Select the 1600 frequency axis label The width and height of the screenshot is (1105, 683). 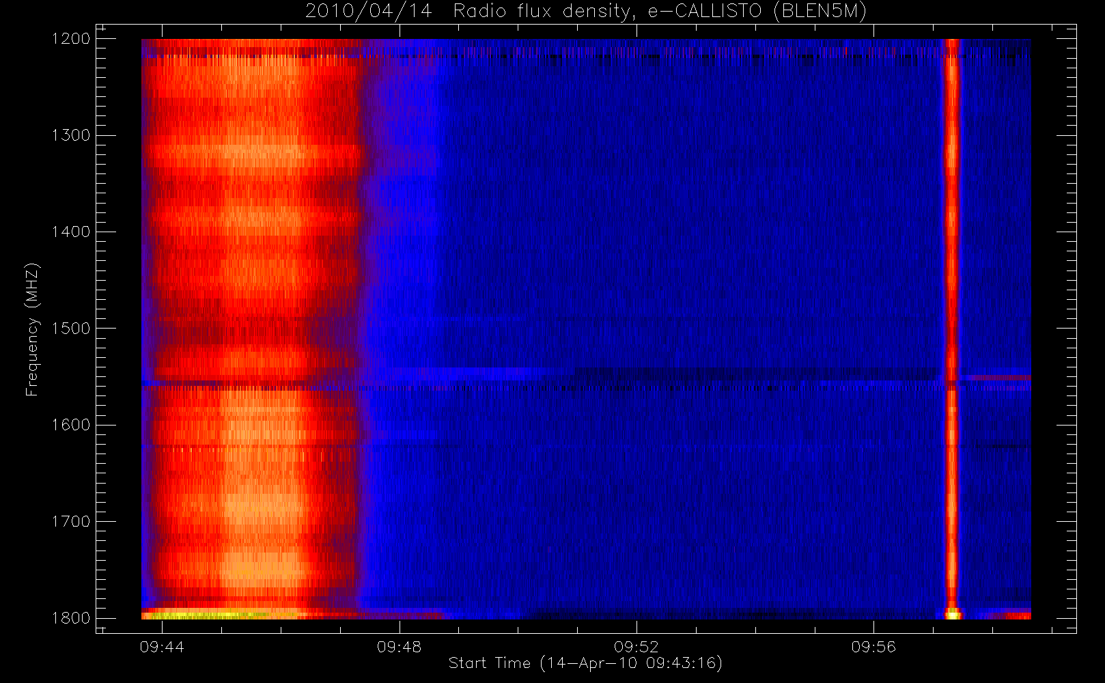[71, 425]
